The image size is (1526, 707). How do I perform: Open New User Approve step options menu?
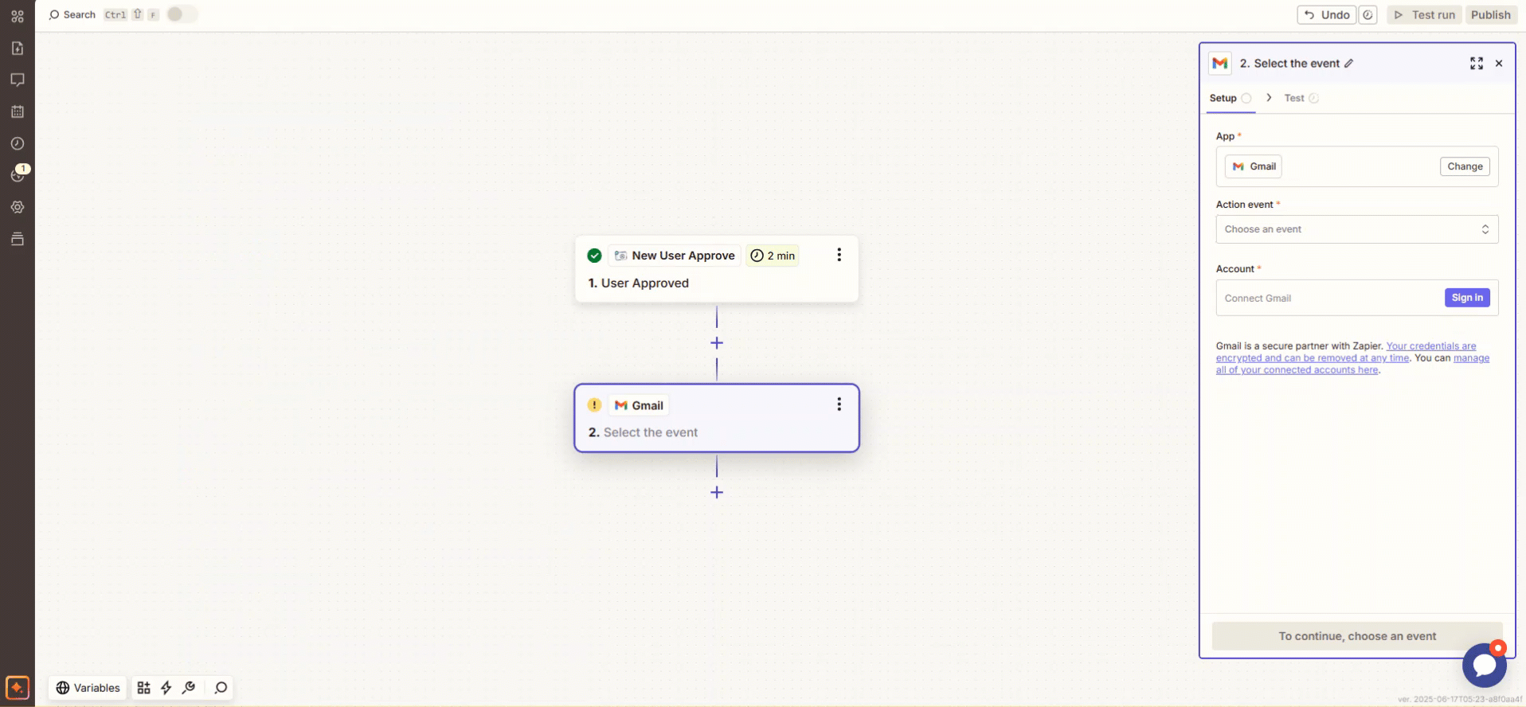pos(839,255)
